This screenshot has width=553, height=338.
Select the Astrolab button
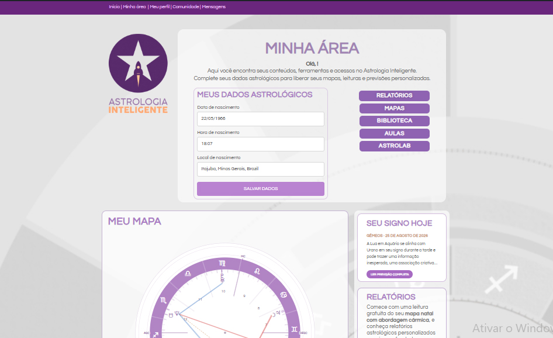(x=395, y=146)
